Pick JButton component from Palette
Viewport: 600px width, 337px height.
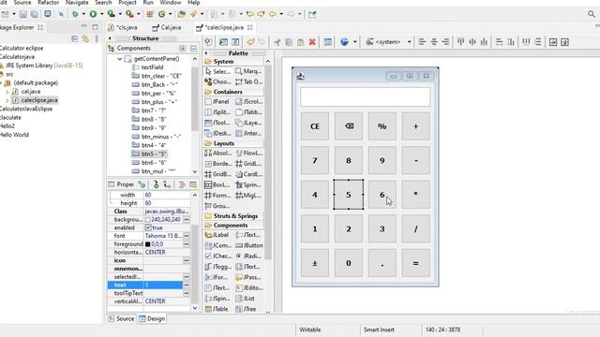pyautogui.click(x=249, y=245)
